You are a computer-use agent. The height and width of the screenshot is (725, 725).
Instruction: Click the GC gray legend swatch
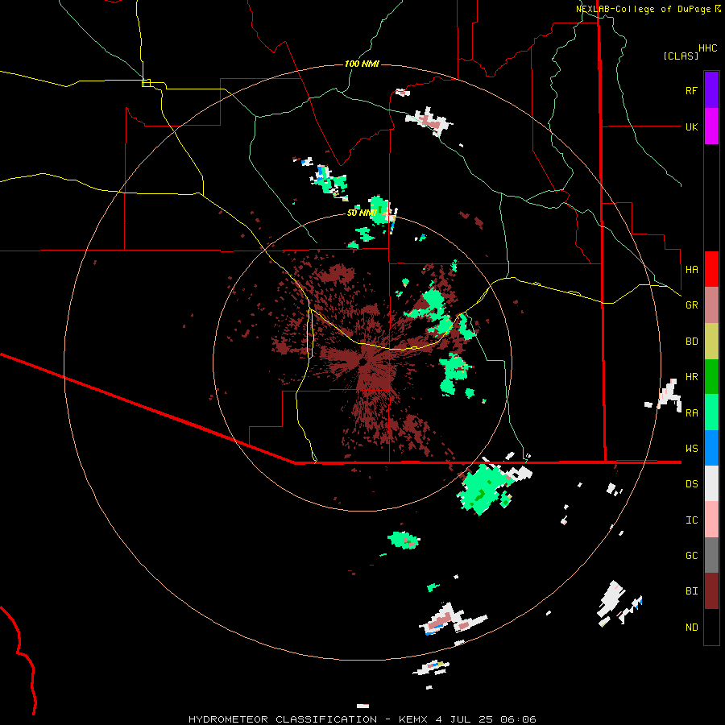(x=711, y=555)
